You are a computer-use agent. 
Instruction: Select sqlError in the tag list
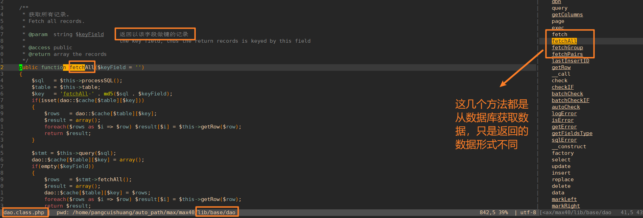tap(564, 140)
